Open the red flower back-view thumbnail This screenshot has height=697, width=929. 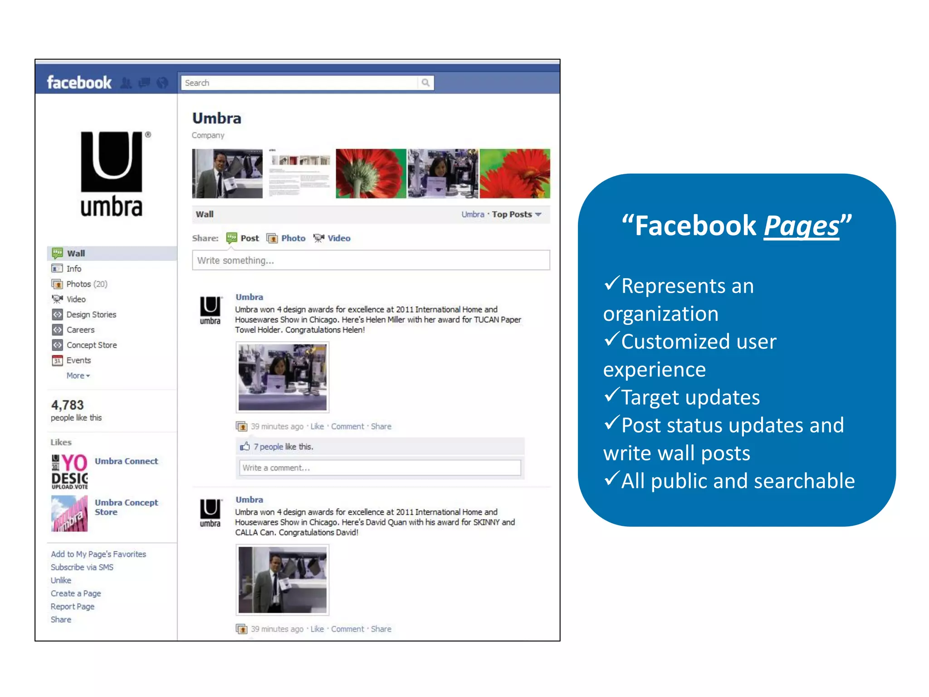(371, 174)
